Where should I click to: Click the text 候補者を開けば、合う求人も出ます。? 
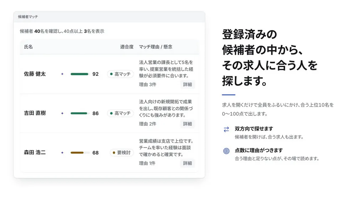point(269,137)
